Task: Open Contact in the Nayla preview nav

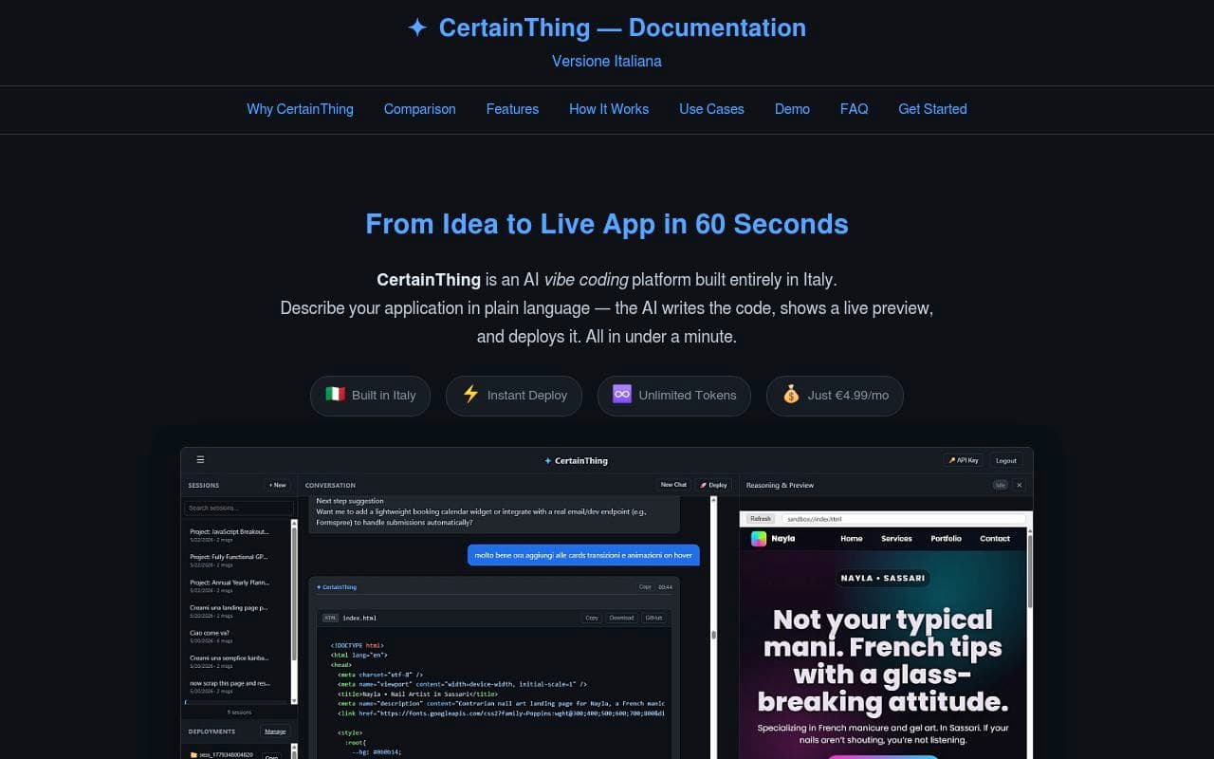Action: point(995,539)
